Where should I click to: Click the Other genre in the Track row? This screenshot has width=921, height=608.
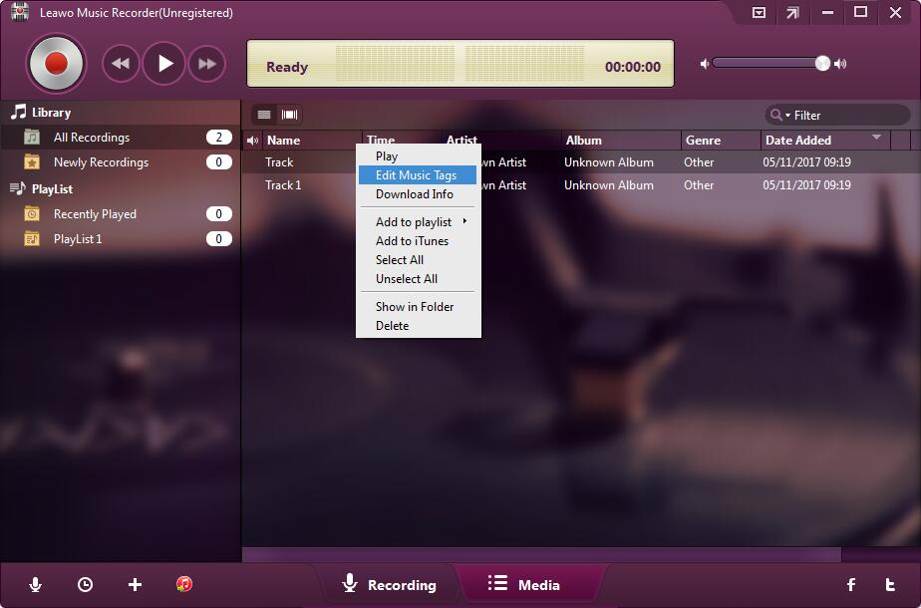(699, 162)
